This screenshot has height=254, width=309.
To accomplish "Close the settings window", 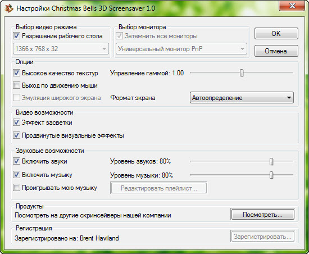I will [x=292, y=6].
